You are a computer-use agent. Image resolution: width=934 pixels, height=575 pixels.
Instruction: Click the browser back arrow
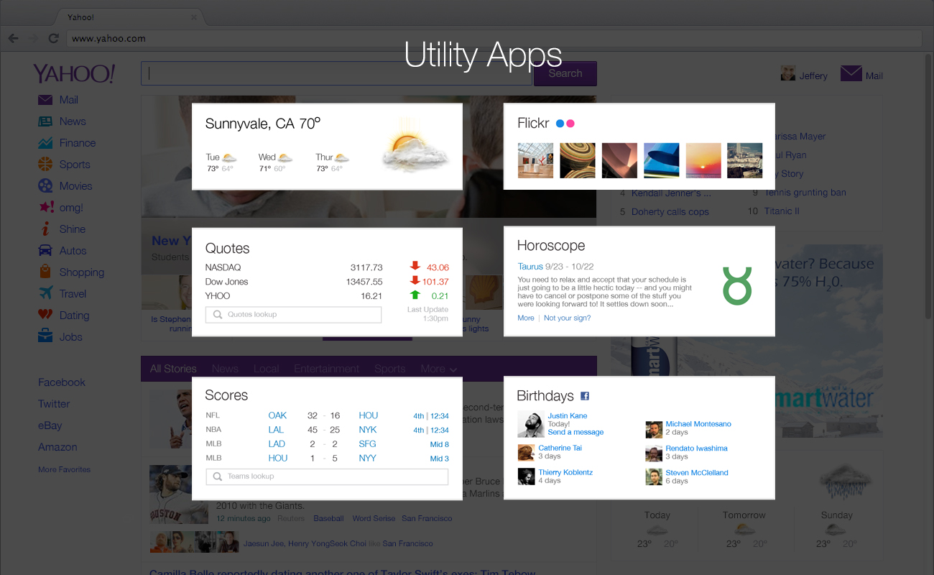tap(13, 38)
